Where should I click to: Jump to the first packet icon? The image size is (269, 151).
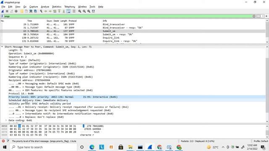tap(59, 11)
